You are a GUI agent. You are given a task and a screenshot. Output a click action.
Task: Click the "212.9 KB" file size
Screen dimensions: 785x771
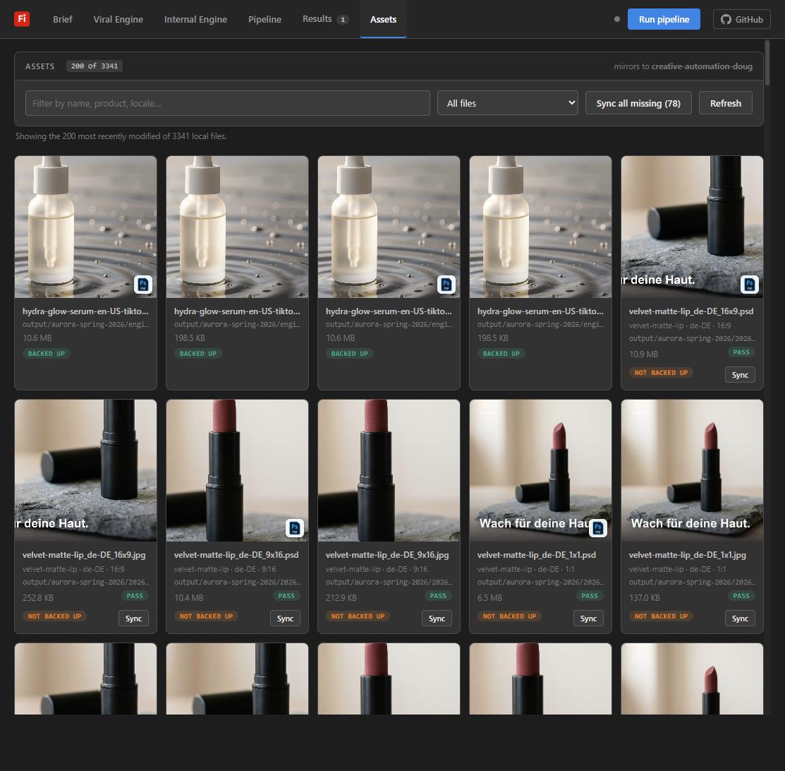pos(341,598)
